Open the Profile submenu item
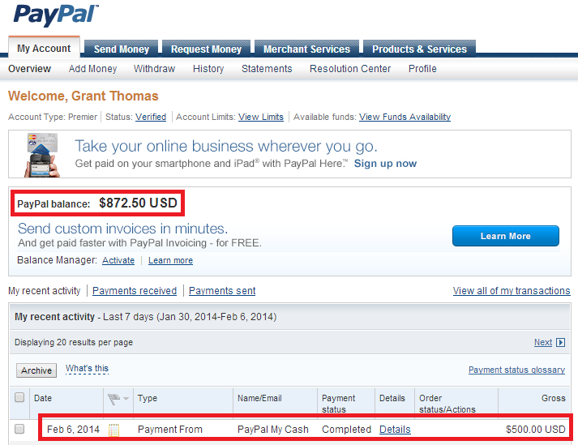Viewport: 578px width, 445px height. click(422, 69)
